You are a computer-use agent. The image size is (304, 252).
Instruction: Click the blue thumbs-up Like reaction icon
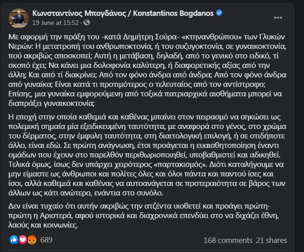pyautogui.click(x=14, y=240)
